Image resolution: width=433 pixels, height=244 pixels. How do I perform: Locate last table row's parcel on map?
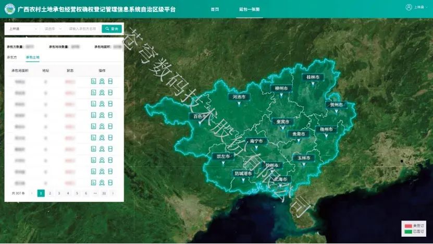tap(102, 182)
